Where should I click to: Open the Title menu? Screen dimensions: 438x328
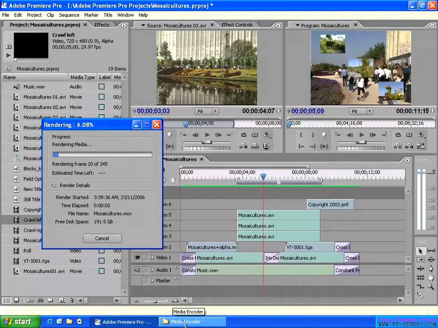click(108, 15)
